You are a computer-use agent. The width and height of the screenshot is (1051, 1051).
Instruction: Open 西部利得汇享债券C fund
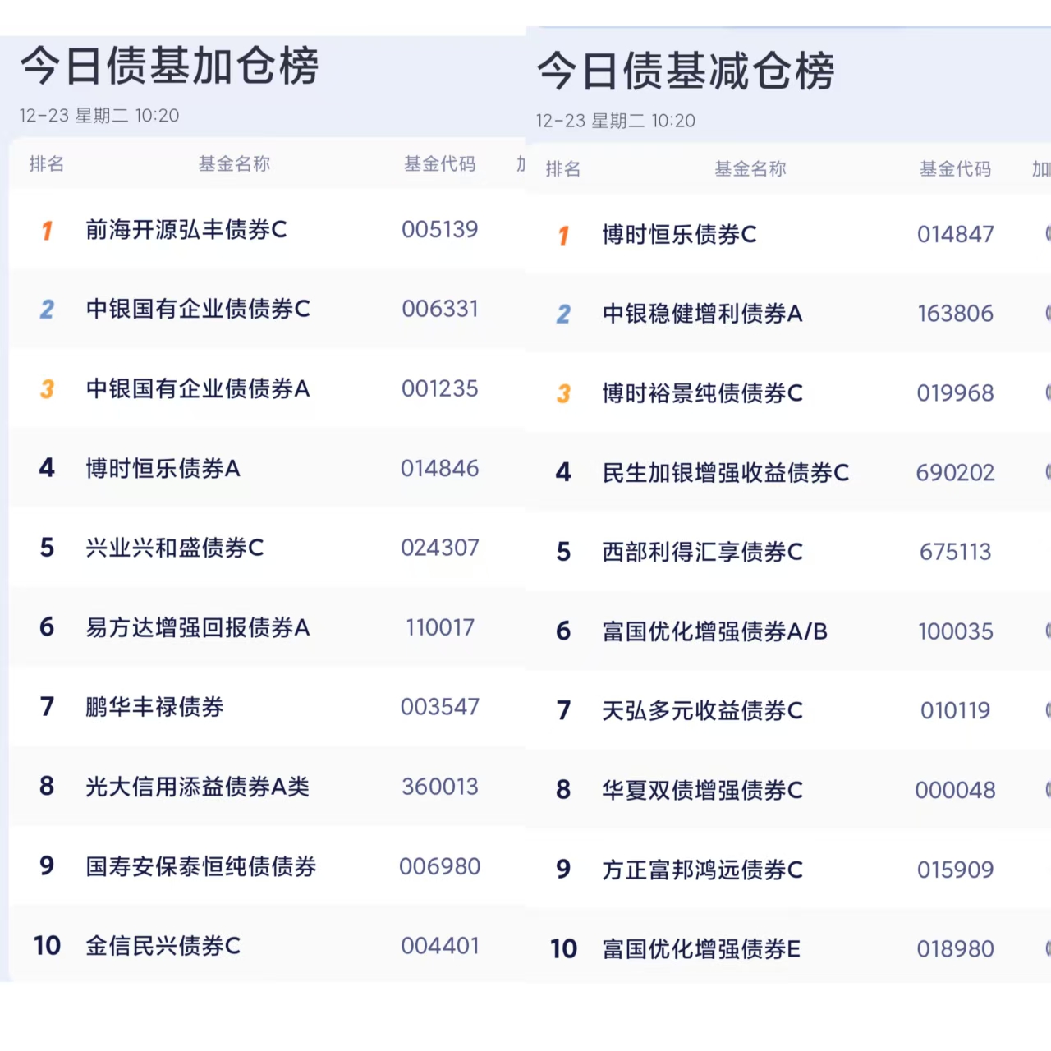point(702,552)
